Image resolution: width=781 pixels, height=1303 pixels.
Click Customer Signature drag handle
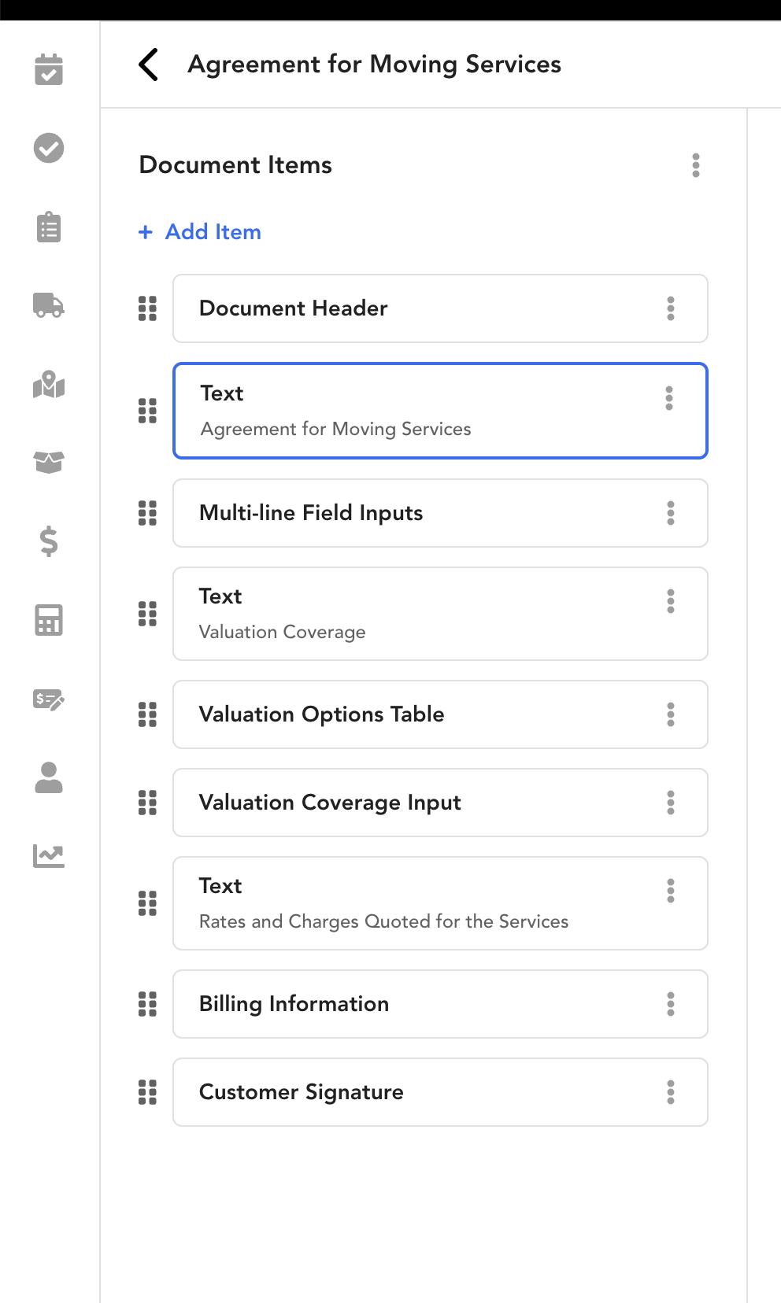tap(147, 1092)
